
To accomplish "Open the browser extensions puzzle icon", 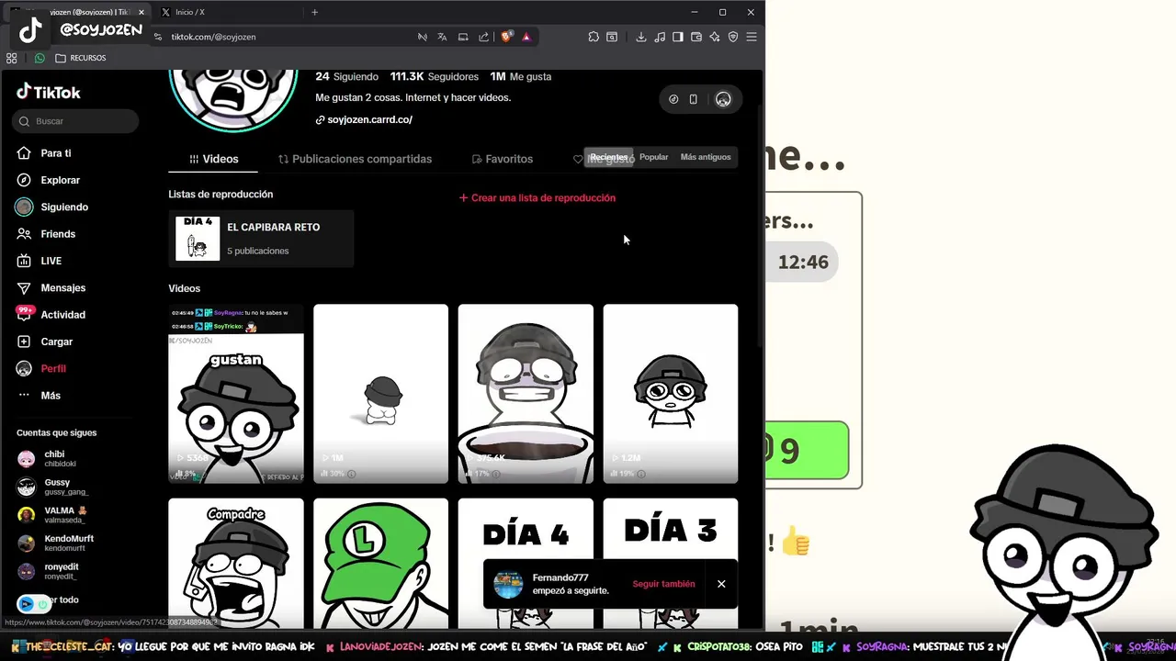I will click(x=594, y=37).
